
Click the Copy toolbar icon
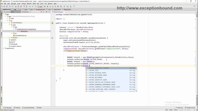18,6
